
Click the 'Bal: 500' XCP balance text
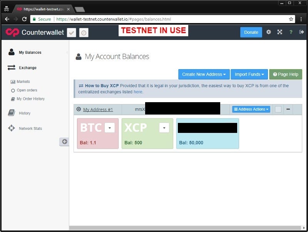[133, 143]
